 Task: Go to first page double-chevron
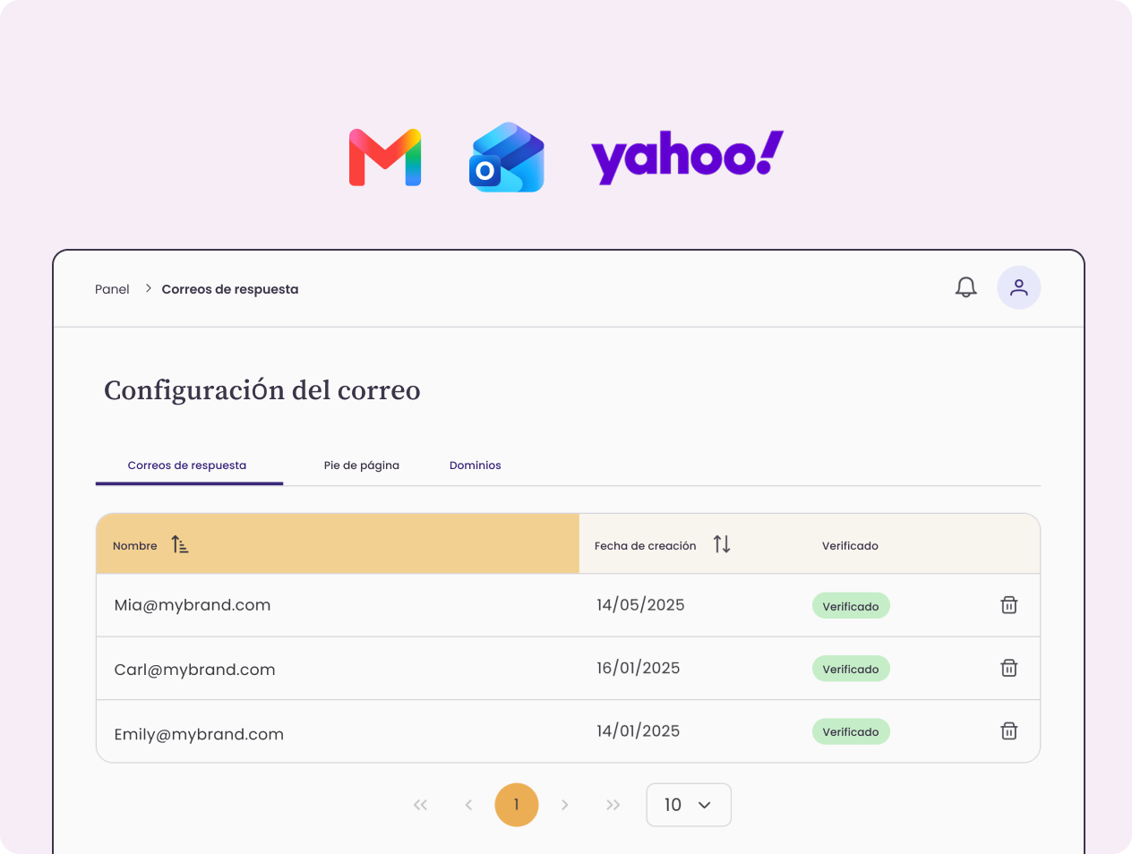pyautogui.click(x=420, y=805)
